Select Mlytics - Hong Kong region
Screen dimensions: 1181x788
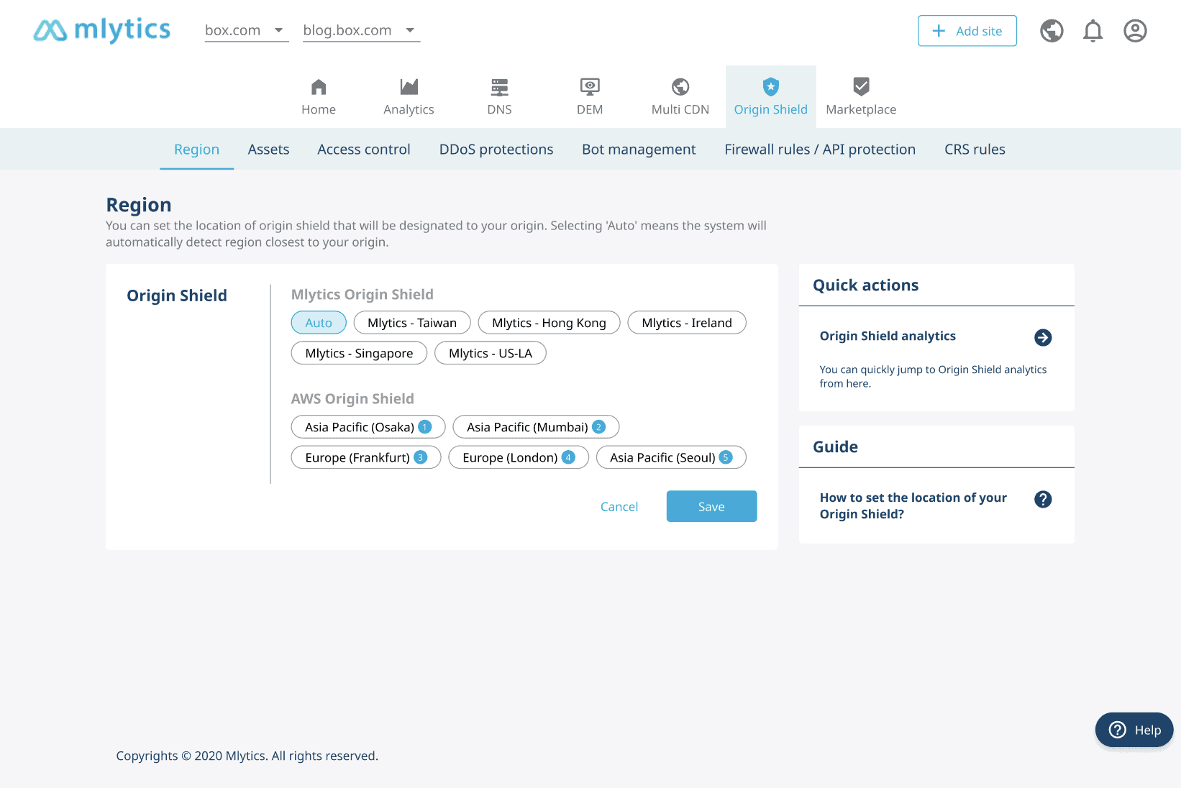coord(549,323)
